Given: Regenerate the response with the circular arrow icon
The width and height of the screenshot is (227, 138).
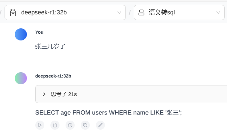Looking at the screenshot, I should pyautogui.click(x=85, y=125).
